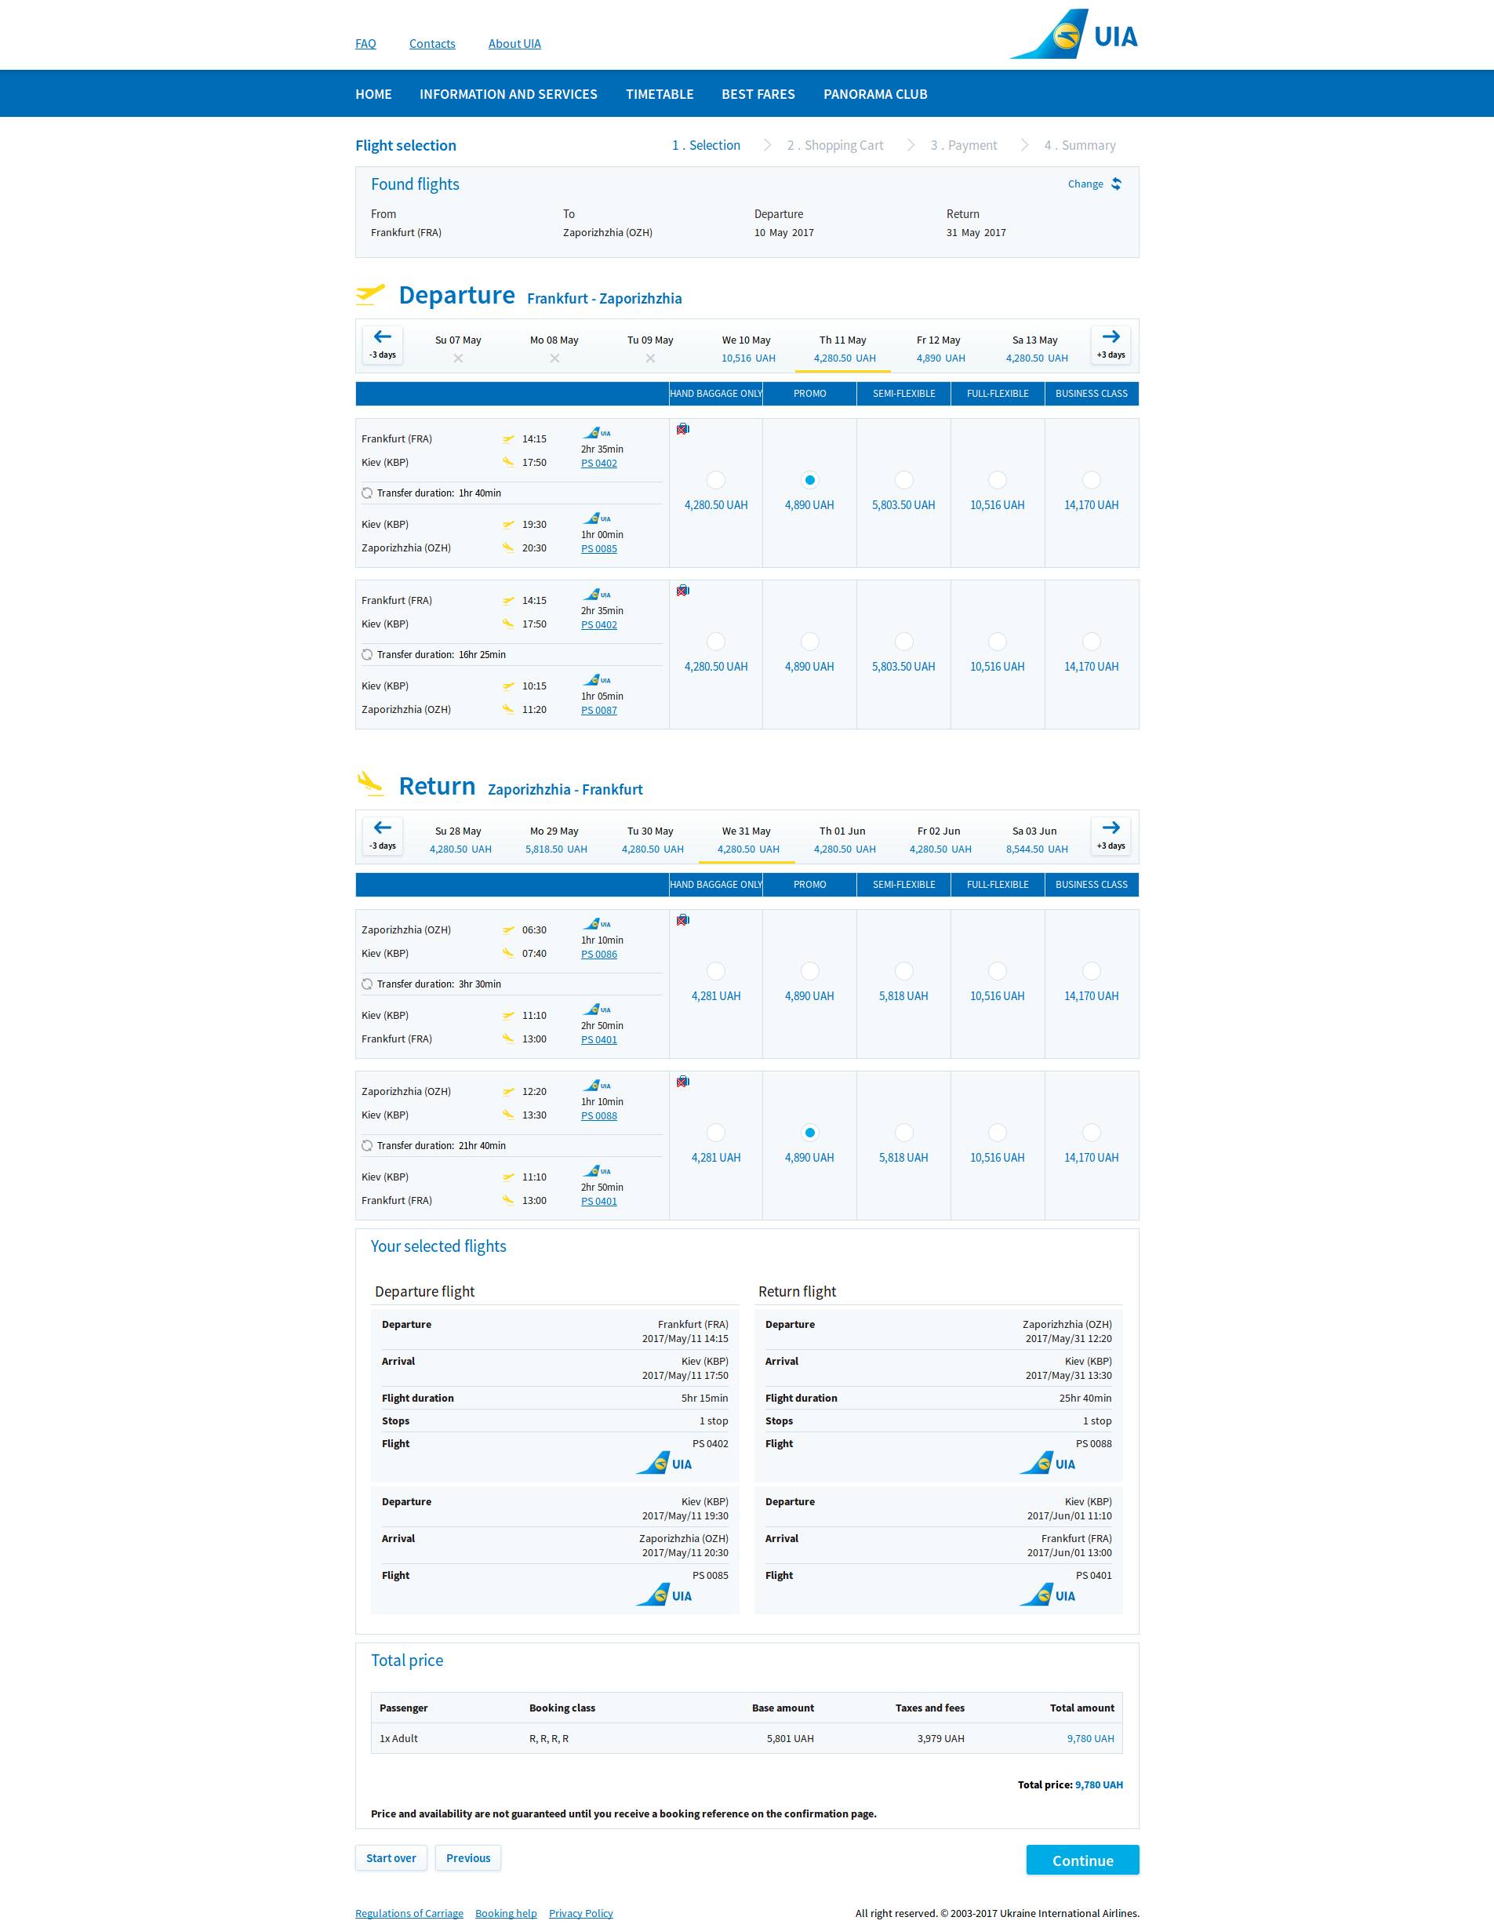Click the Start over button
This screenshot has height=1928, width=1494.
click(391, 1857)
